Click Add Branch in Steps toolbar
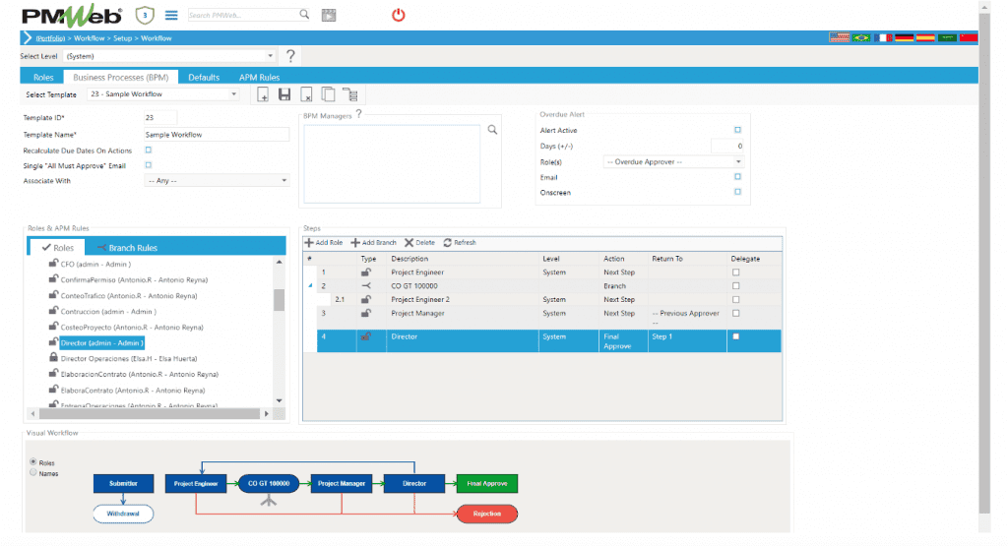The image size is (1008, 546). pos(373,243)
